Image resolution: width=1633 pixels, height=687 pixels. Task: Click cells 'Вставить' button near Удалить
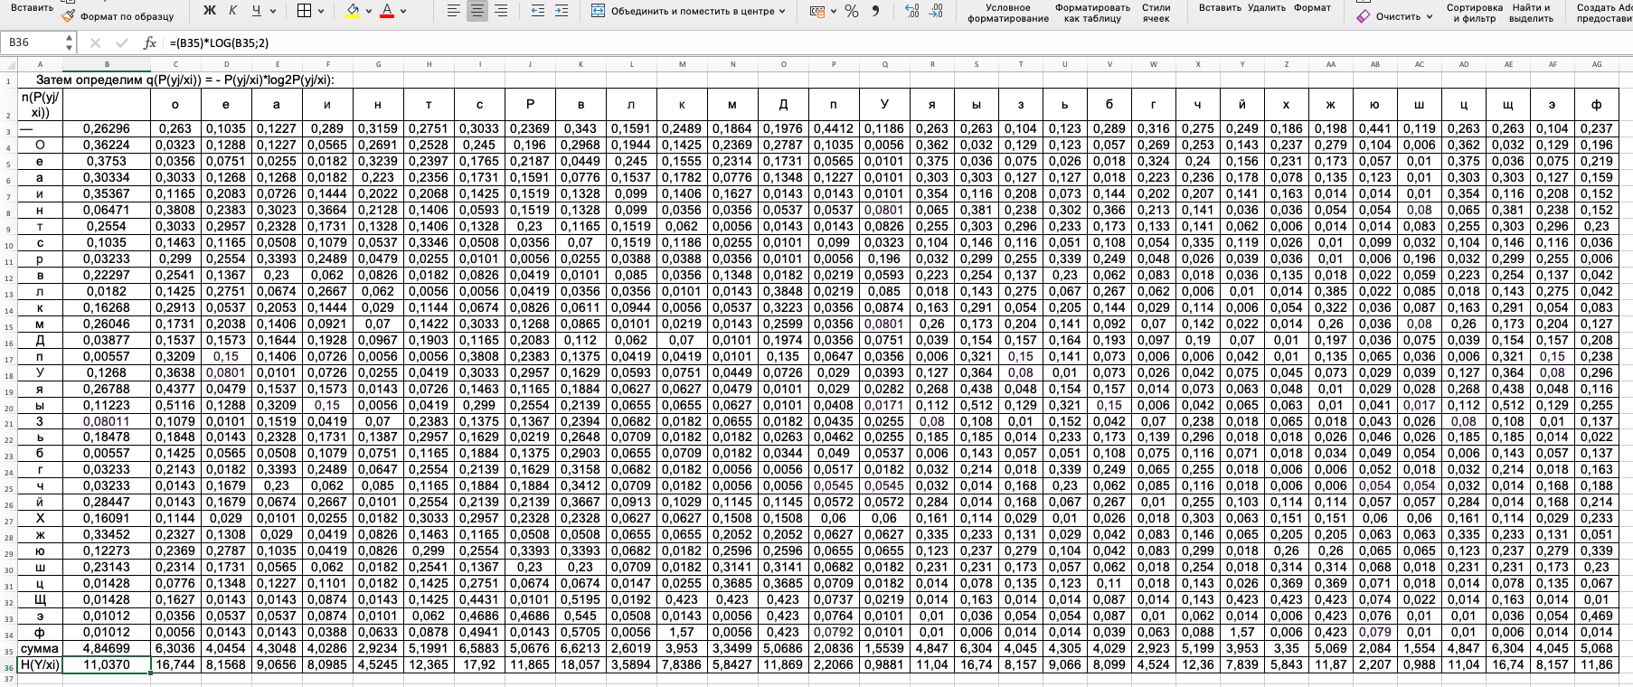tap(1220, 7)
